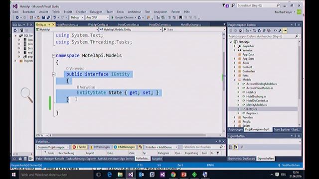Image resolution: width=319 pixels, height=179 pixels.
Task: Click the Windows Start button
Action: (13, 175)
